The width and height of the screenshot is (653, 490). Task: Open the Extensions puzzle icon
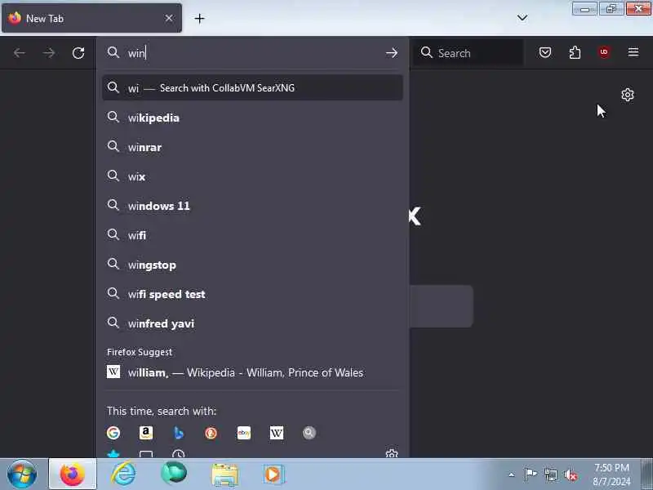[575, 52]
